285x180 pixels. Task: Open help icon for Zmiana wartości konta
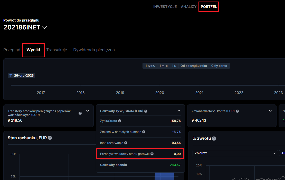[x=237, y=111]
